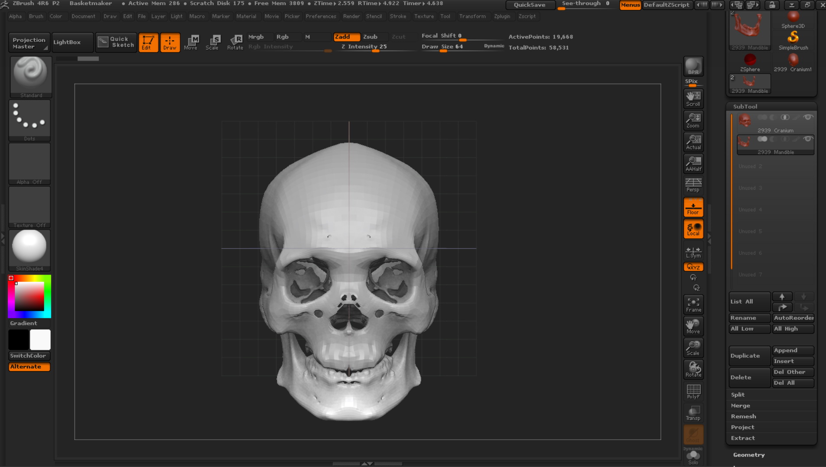The width and height of the screenshot is (826, 467).
Task: Click the Quick Sketch button
Action: click(116, 42)
